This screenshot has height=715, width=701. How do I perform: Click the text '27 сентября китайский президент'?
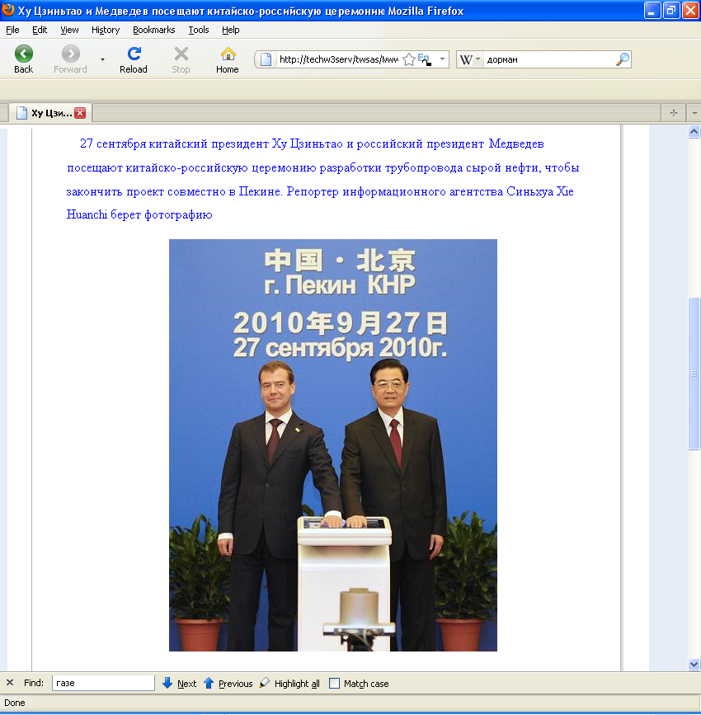174,143
